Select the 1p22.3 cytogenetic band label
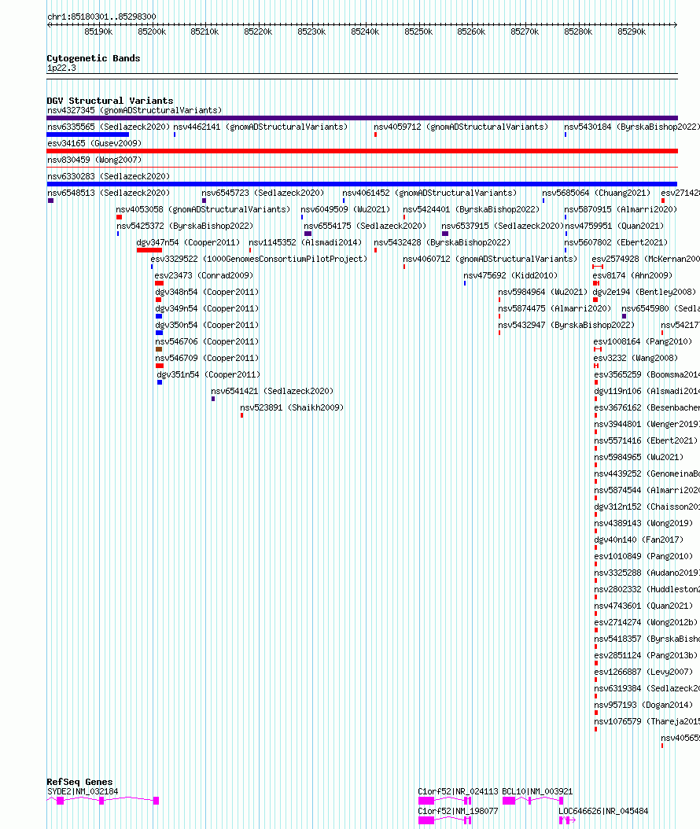Screen dimensions: 700x829 tap(61, 68)
